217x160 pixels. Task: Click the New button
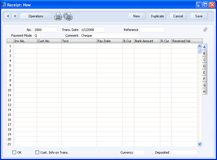pyautogui.click(x=136, y=16)
